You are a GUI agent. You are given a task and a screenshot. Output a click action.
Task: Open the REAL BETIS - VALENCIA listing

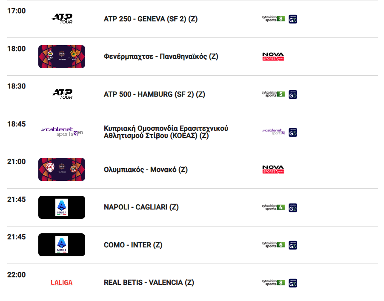(x=149, y=283)
